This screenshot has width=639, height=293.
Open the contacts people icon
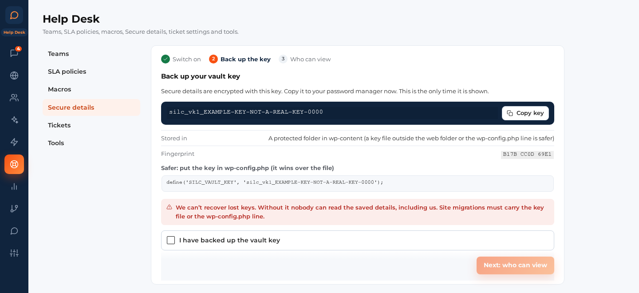point(14,98)
